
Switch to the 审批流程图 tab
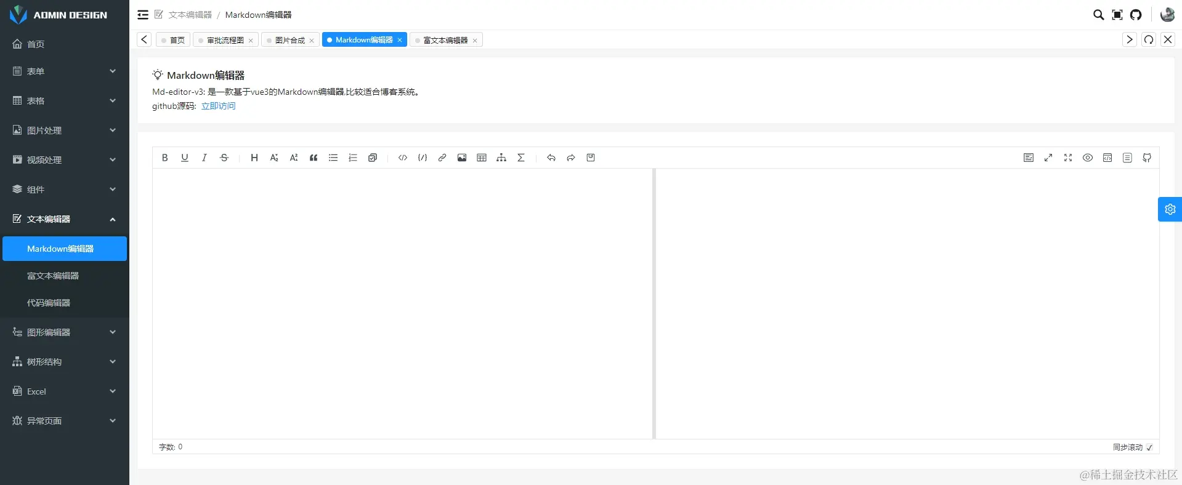[x=225, y=40]
